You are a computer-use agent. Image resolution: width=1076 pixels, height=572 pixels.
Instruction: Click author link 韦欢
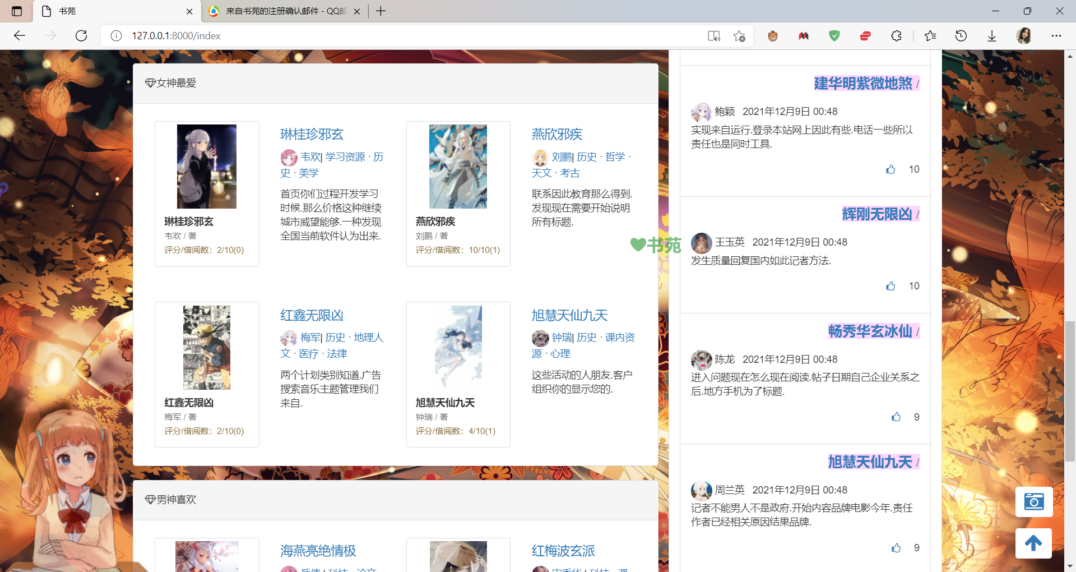pyautogui.click(x=310, y=157)
